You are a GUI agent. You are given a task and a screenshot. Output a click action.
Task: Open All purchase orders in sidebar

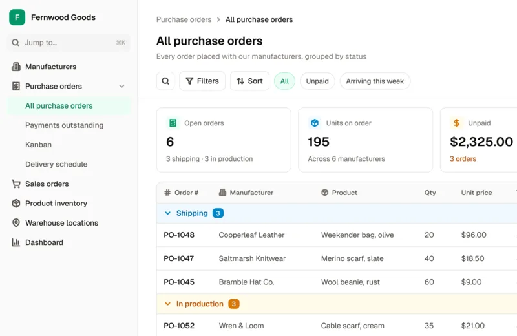tap(69, 106)
